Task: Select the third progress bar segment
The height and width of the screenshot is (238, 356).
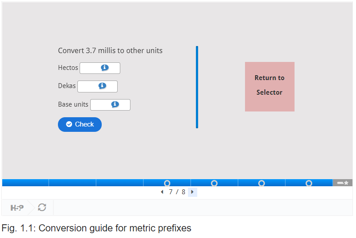Action: (120, 183)
